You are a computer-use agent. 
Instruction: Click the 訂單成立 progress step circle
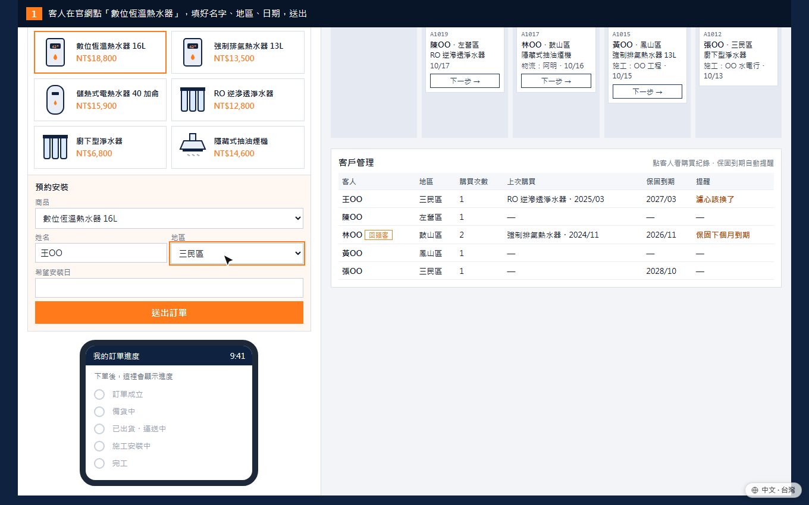99,394
